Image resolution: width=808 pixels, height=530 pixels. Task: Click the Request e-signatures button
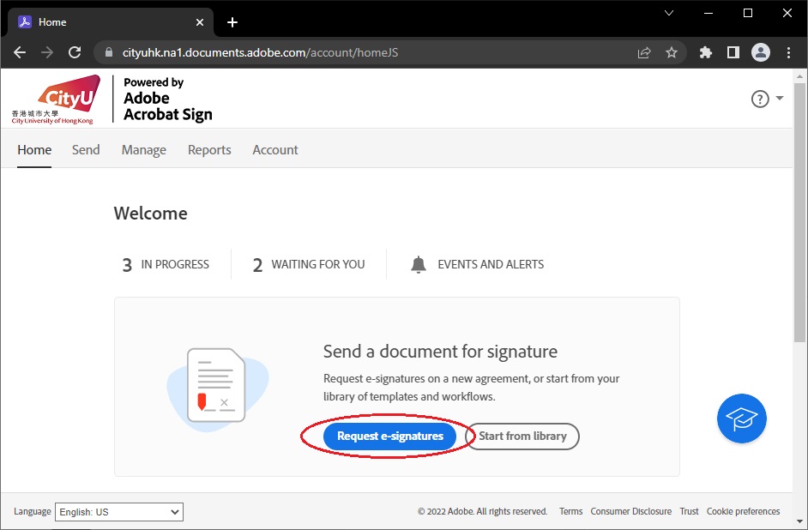pos(389,436)
